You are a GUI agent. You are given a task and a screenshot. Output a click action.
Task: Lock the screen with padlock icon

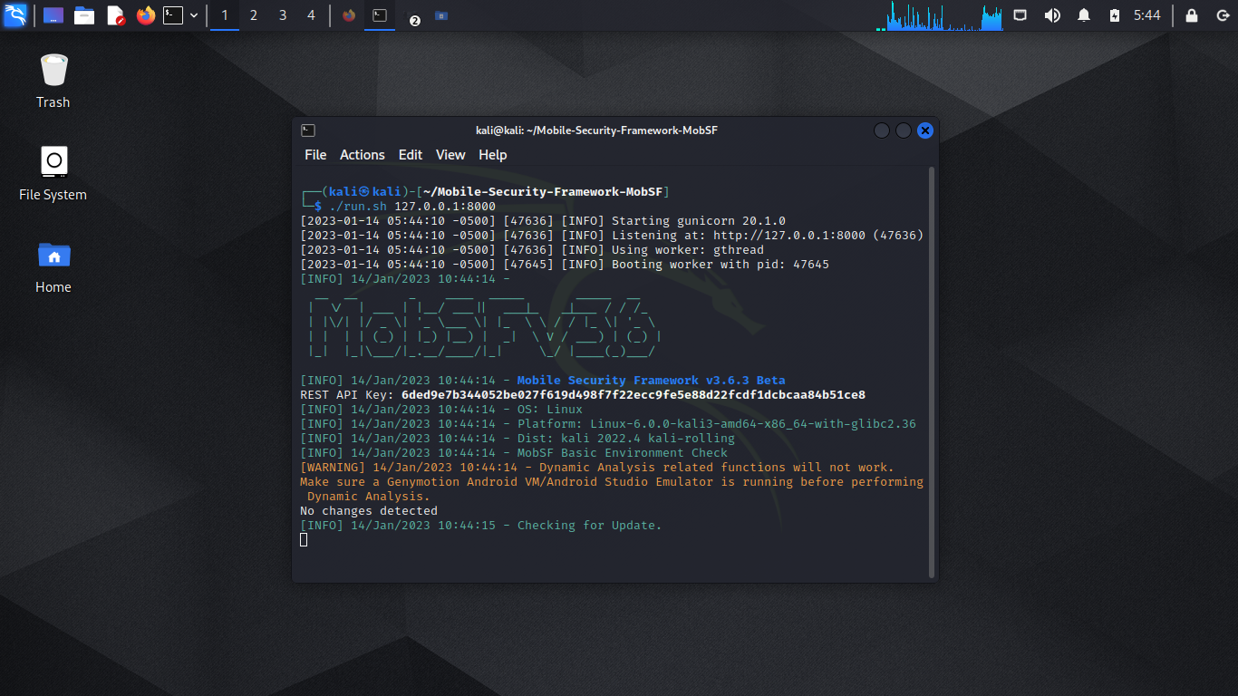coord(1192,15)
